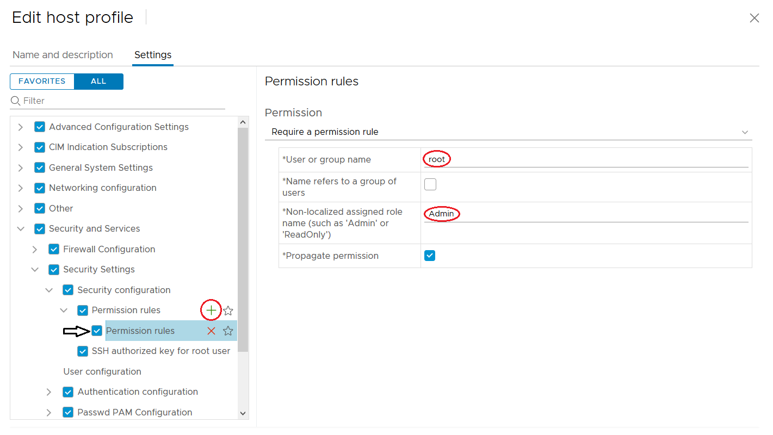Open the Settings tab
The width and height of the screenshot is (773, 435).
click(x=152, y=54)
